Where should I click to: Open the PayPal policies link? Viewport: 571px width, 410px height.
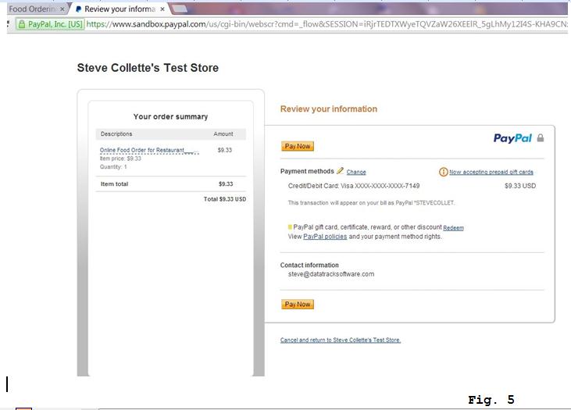pos(325,237)
